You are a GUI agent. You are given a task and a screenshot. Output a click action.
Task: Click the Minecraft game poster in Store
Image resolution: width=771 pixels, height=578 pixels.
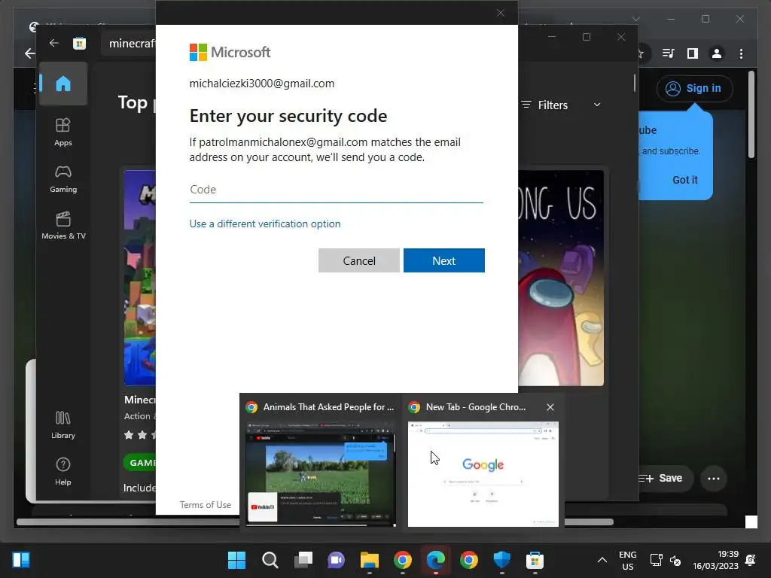(139, 278)
